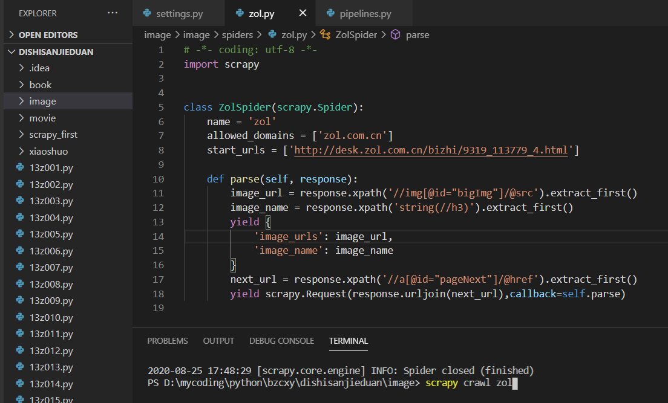Click the Python icon on settings.py tab
668x403 pixels.
(x=148, y=13)
